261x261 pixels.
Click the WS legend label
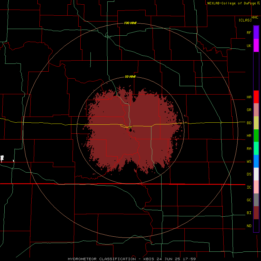(249, 162)
